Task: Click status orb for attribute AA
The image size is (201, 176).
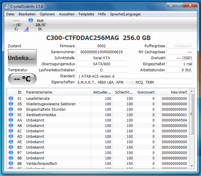Action: 11,120
